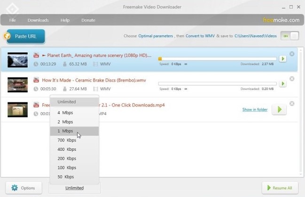Open the Planet Earth video thumbnail
The width and height of the screenshot is (305, 197).
point(17,60)
